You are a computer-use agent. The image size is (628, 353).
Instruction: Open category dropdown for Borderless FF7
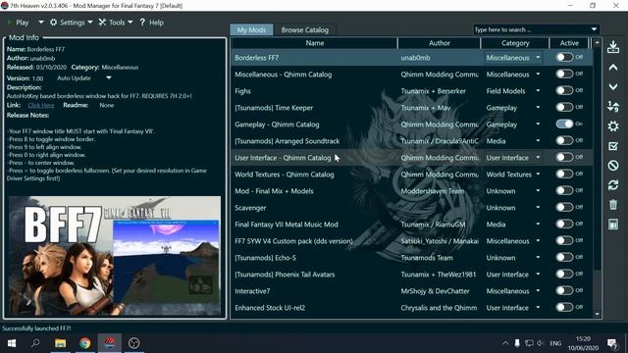[538, 58]
